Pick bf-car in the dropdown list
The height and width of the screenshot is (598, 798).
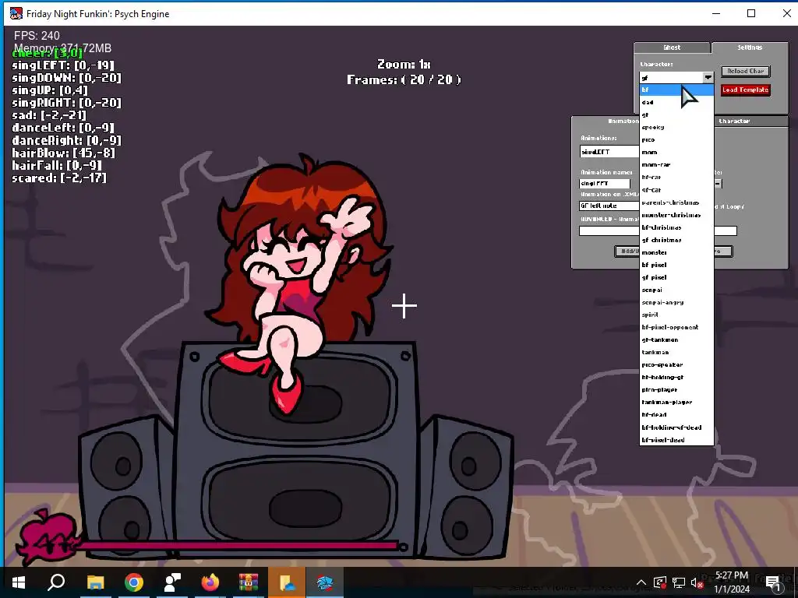(x=676, y=177)
